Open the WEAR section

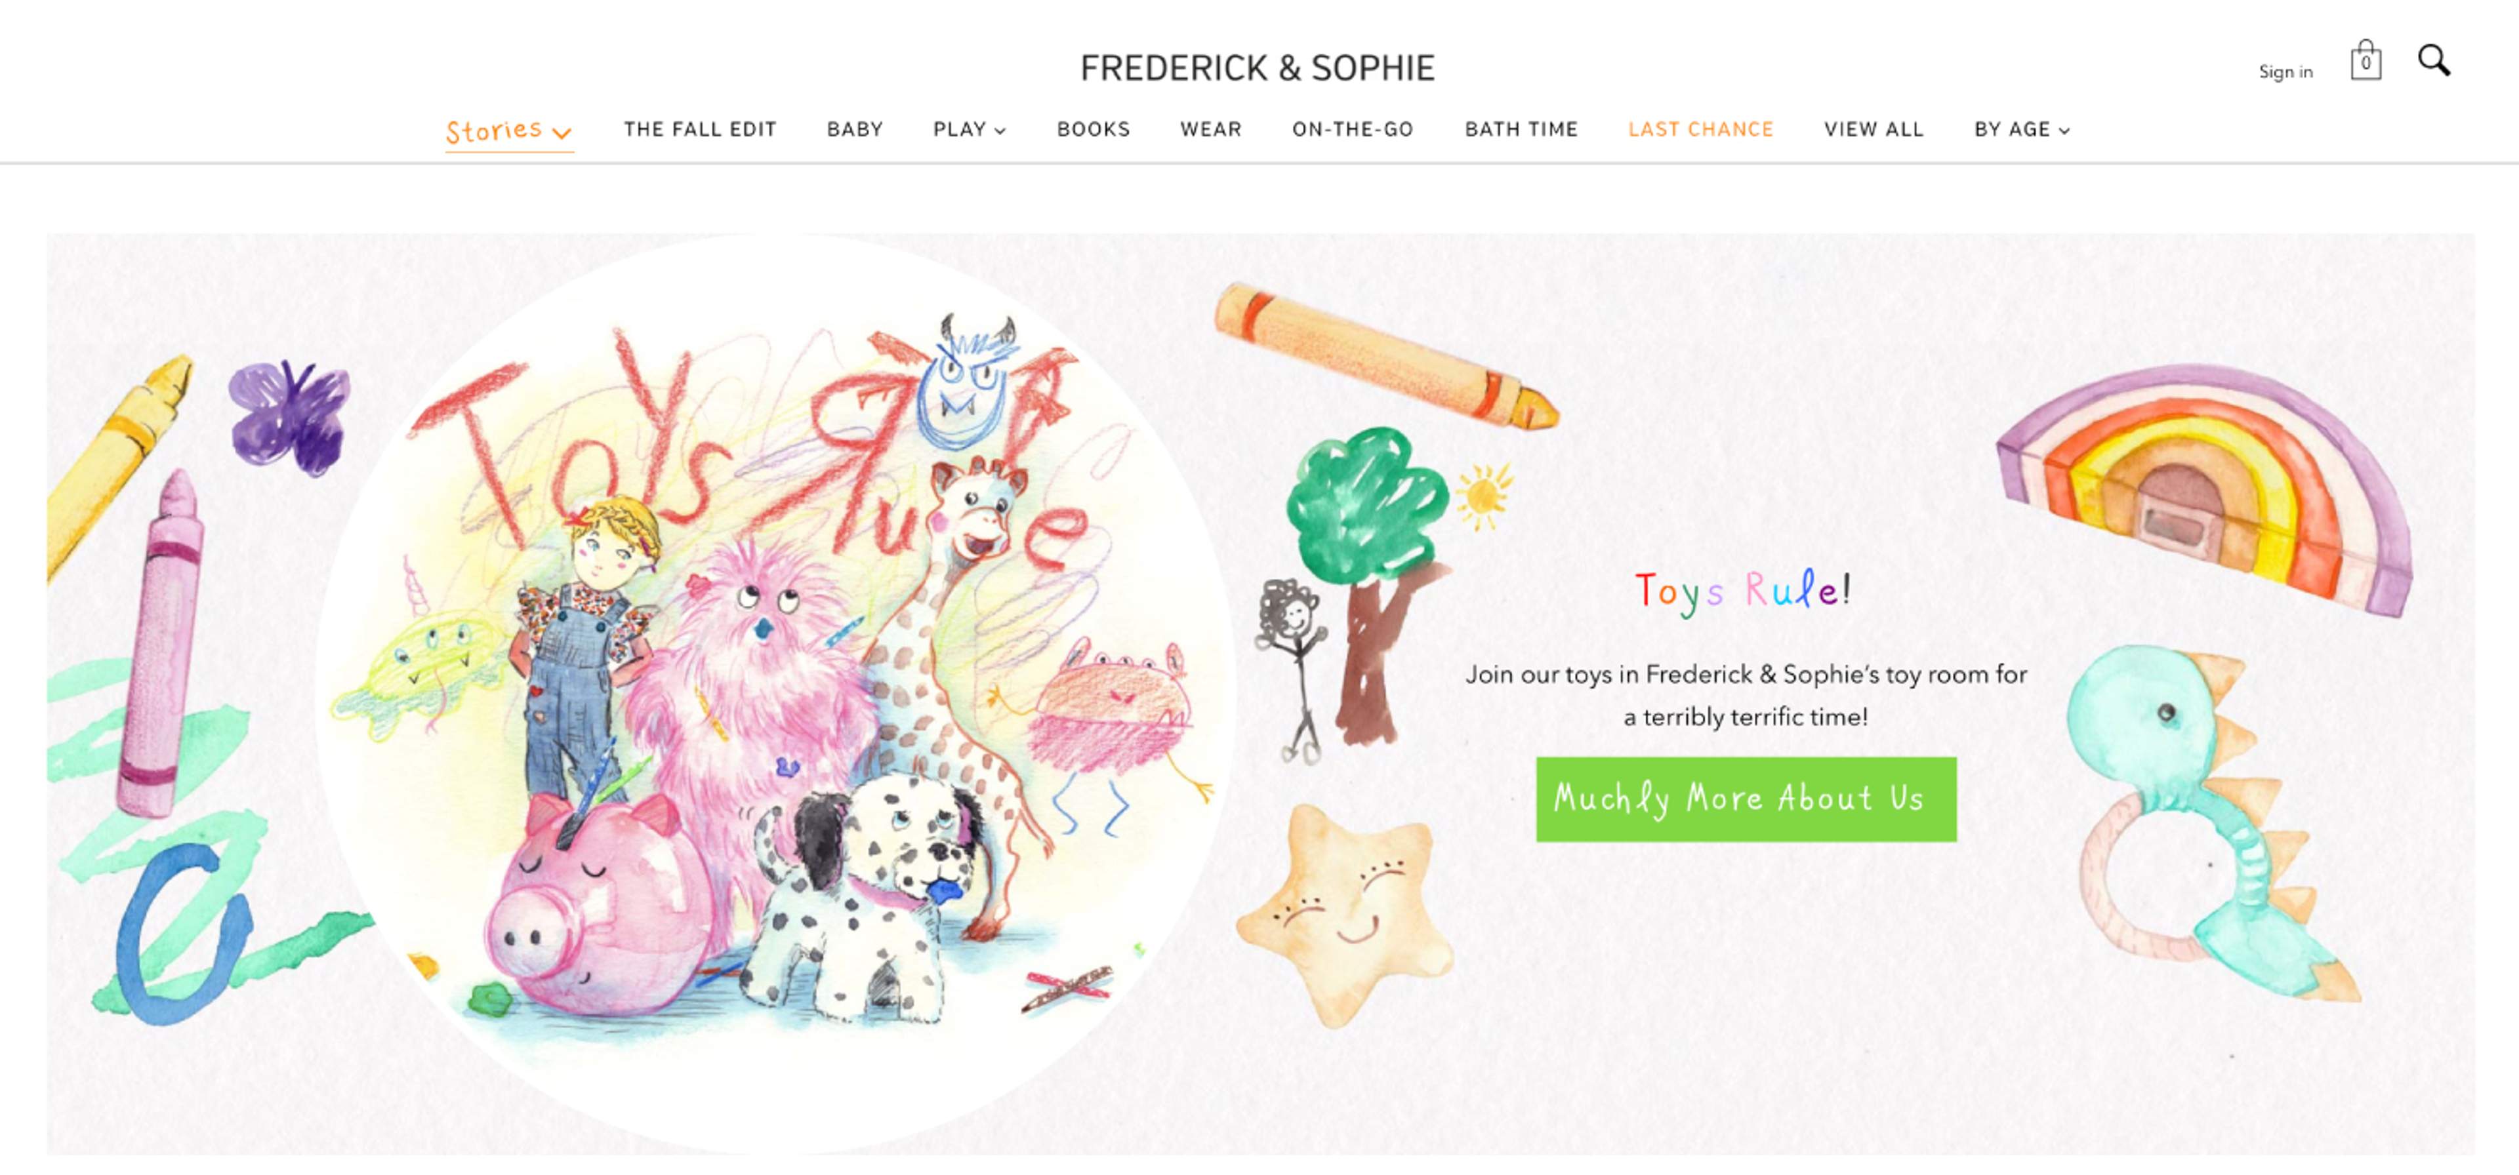point(1210,129)
